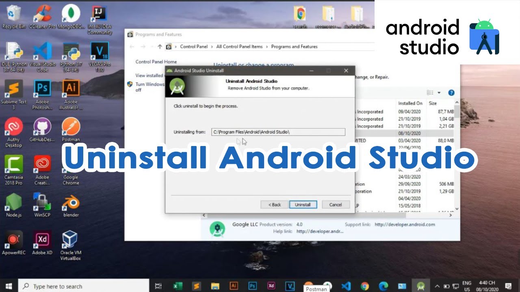The width and height of the screenshot is (520, 292).
Task: Select the AndroidPh... desktop folder
Action: click(357, 17)
